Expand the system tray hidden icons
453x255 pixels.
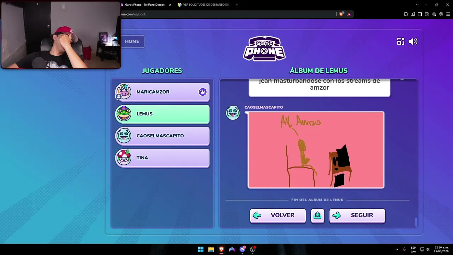coord(397,249)
